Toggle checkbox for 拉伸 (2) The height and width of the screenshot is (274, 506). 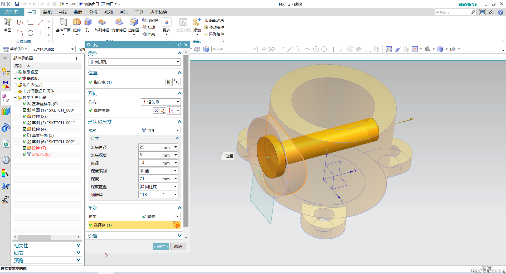[x=25, y=116]
